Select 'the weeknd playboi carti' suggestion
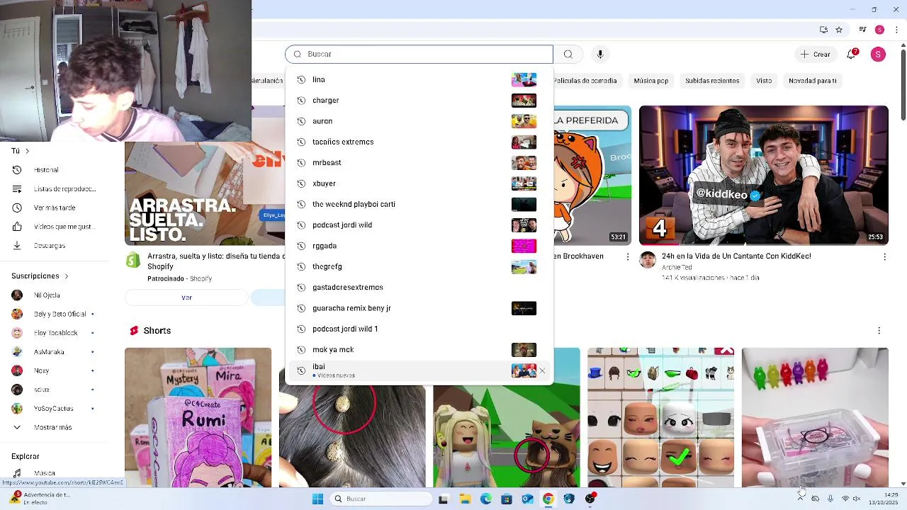The height and width of the screenshot is (510, 907). [419, 204]
